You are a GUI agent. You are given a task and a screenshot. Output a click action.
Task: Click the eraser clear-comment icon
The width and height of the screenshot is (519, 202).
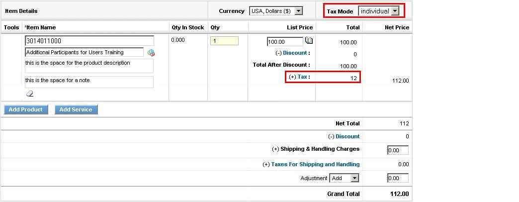point(30,94)
